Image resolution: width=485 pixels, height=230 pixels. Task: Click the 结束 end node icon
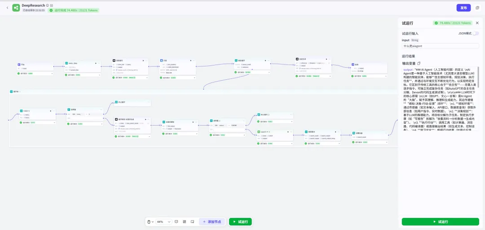click(x=353, y=65)
